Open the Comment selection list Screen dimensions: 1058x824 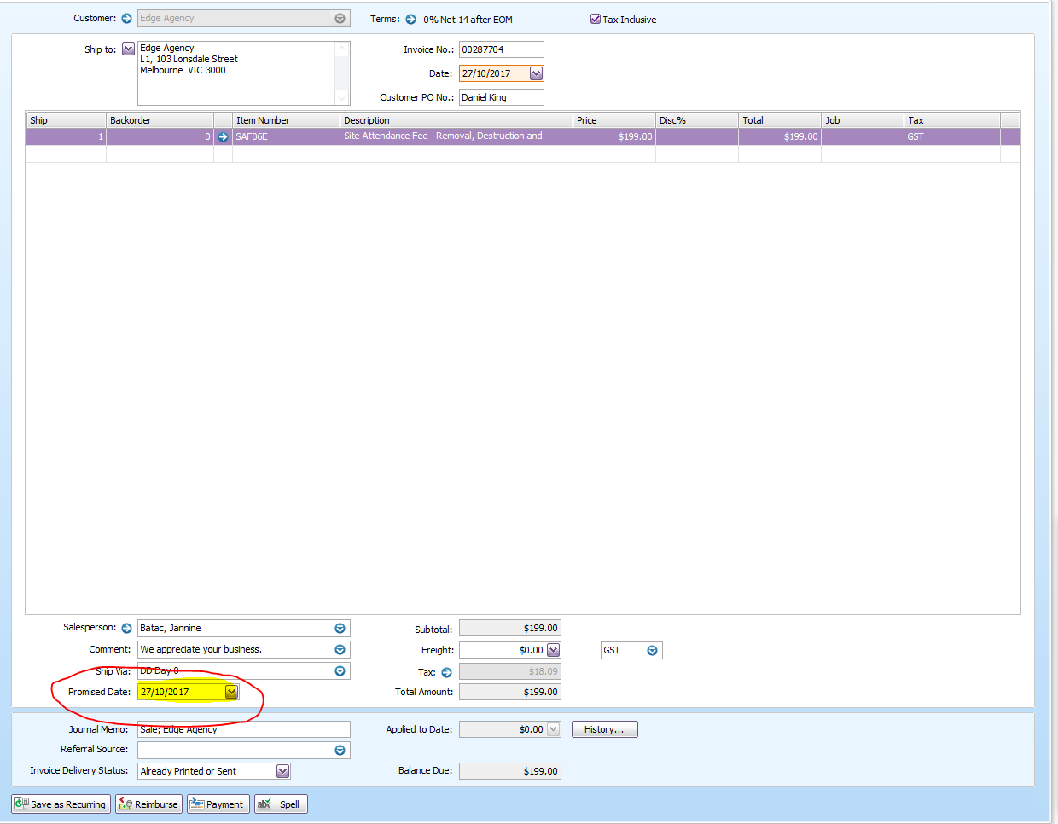(340, 649)
